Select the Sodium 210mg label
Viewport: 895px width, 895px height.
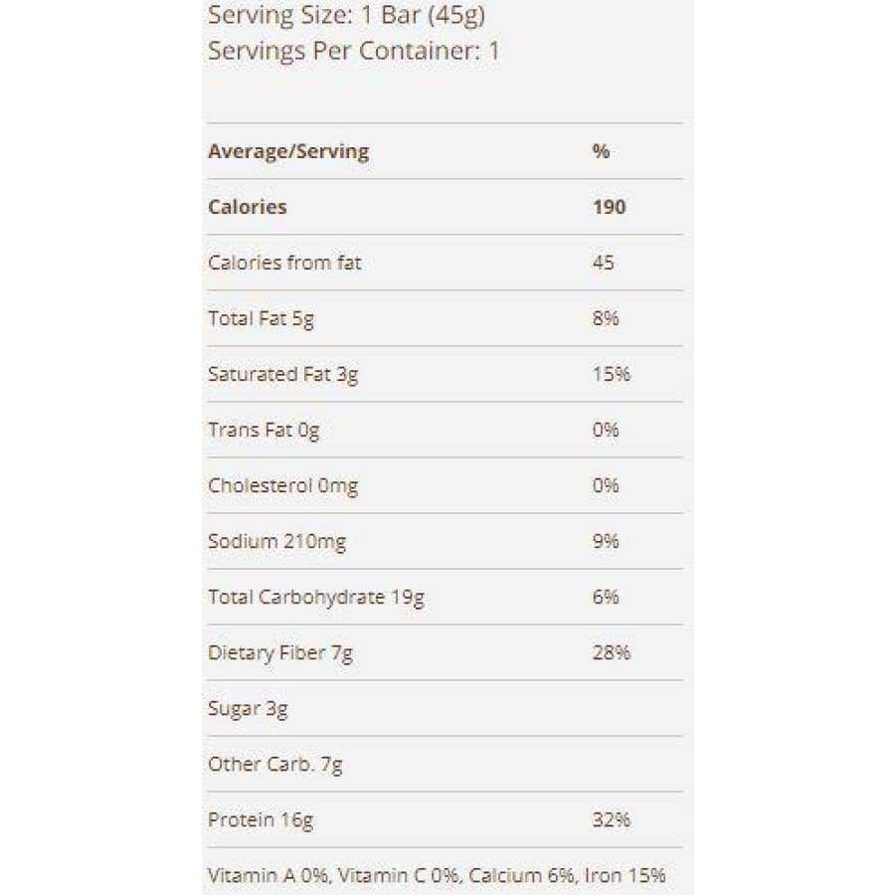pos(277,541)
